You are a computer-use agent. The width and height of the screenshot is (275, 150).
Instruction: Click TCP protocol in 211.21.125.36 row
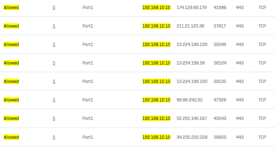click(262, 26)
